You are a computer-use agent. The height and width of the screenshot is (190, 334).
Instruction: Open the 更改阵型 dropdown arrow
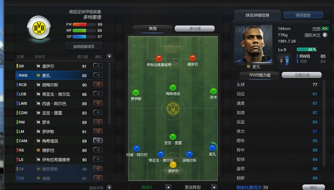click(214, 187)
